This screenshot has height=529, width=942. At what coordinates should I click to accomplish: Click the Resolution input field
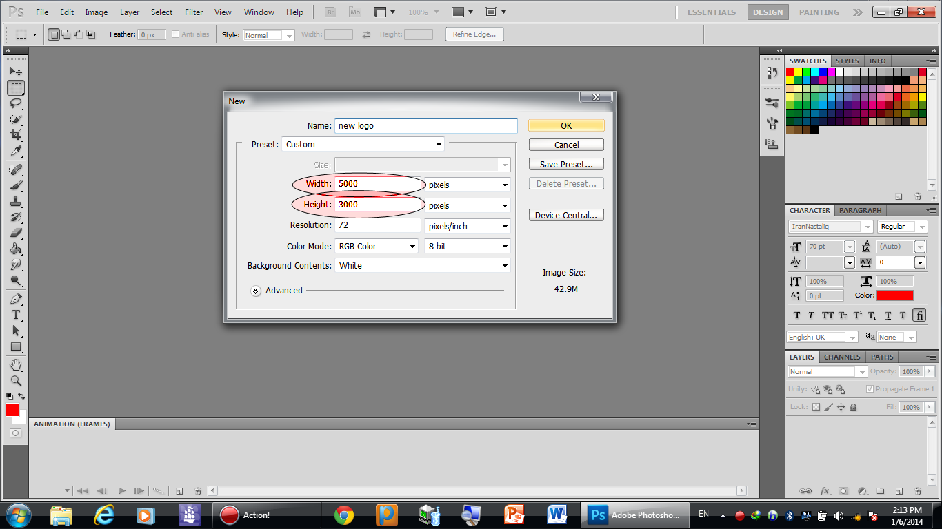tap(377, 226)
